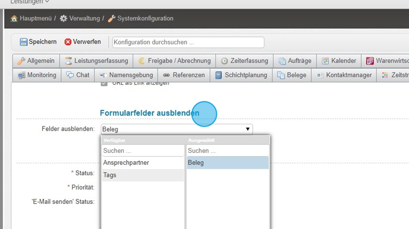
Task: Click the Verwaltung gear icon
Action: pos(64,19)
